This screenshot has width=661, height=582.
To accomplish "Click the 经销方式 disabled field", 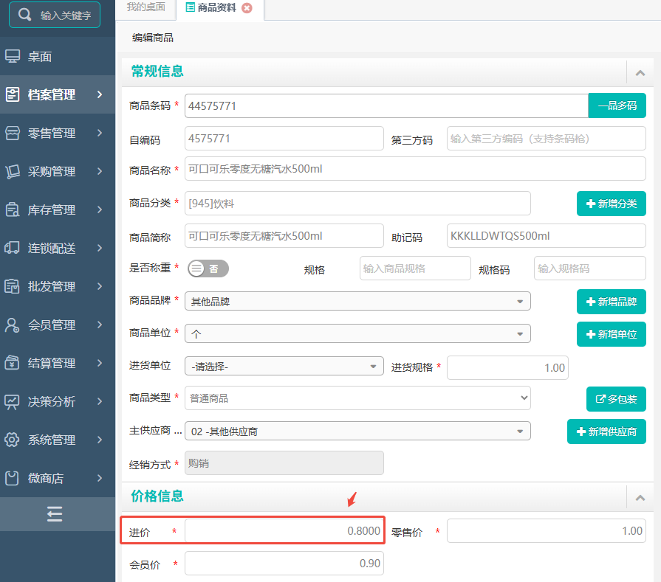I will (x=284, y=463).
